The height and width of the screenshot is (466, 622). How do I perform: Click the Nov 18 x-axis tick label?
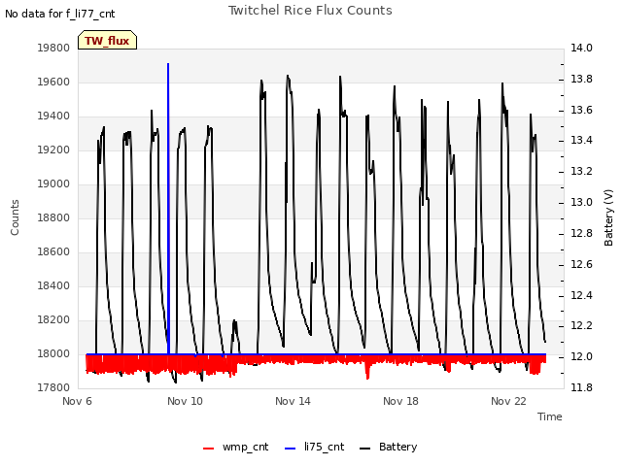(x=400, y=401)
